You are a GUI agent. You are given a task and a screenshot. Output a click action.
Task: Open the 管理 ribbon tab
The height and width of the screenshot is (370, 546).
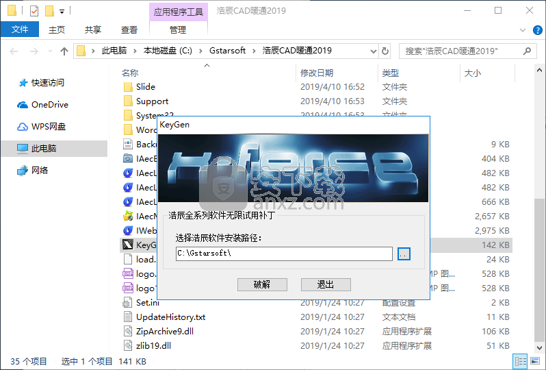pos(178,30)
